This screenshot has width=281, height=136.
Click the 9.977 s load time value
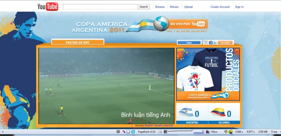click(x=251, y=132)
